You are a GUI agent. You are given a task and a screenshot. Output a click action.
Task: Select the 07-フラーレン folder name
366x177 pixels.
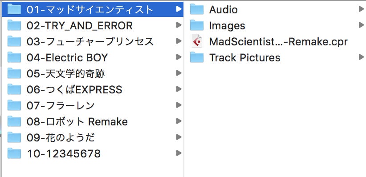(x=61, y=106)
